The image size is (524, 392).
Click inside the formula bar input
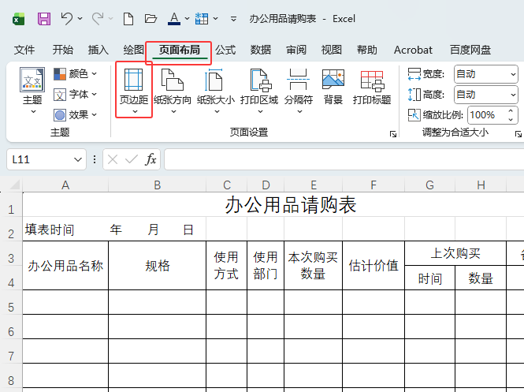[x=344, y=159]
